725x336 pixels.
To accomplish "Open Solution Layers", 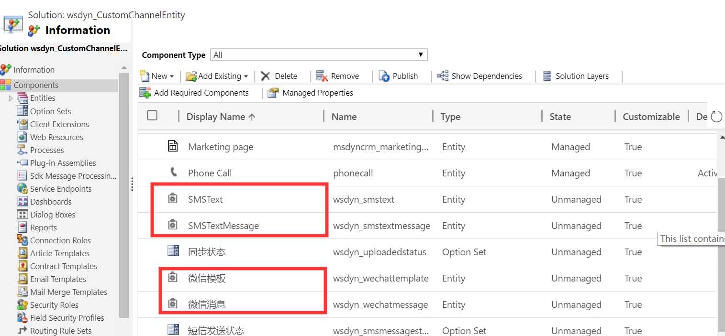I will point(576,76).
